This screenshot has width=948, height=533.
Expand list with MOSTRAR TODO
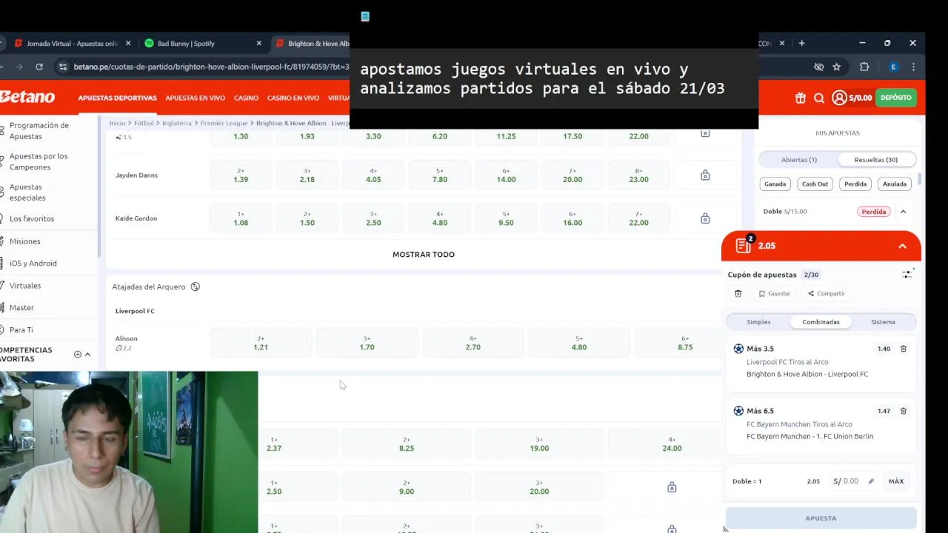424,255
